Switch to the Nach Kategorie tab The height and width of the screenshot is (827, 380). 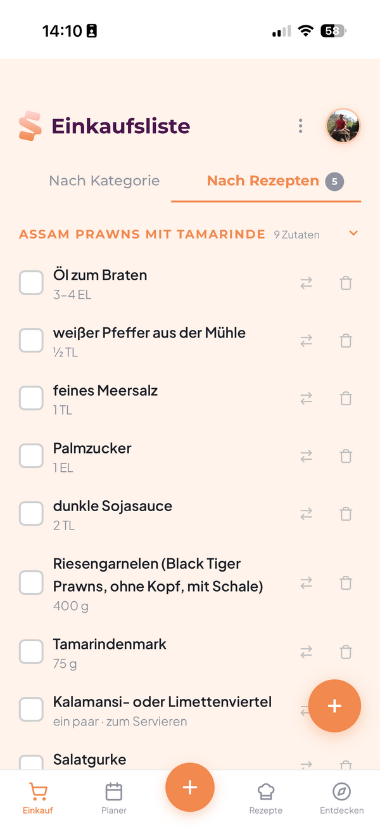pos(104,181)
